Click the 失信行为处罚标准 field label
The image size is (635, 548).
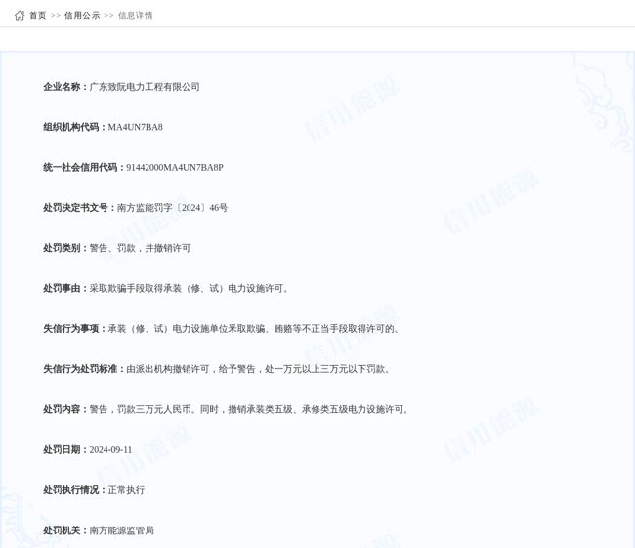tap(84, 369)
